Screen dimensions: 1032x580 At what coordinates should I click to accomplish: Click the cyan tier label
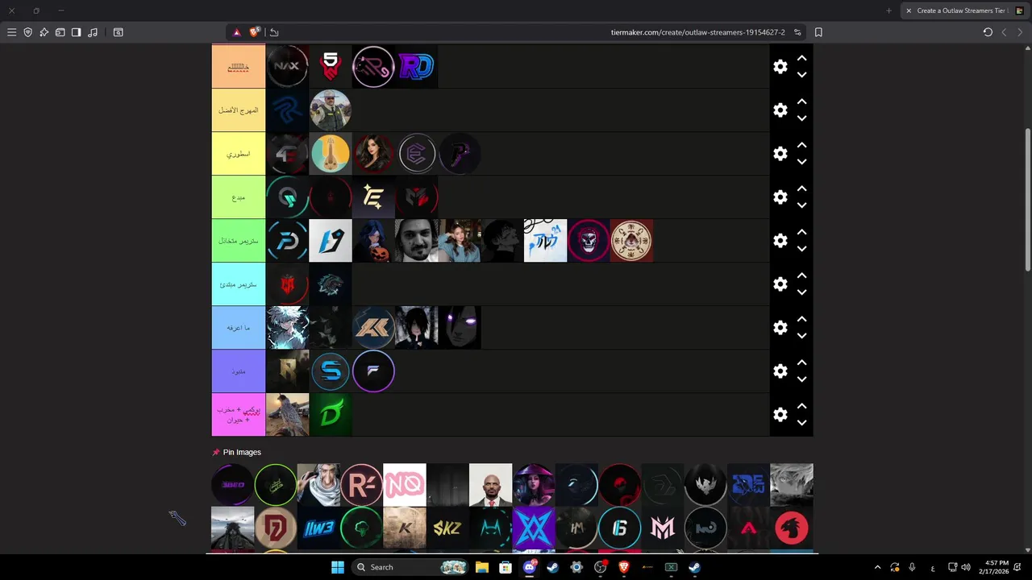pyautogui.click(x=239, y=284)
